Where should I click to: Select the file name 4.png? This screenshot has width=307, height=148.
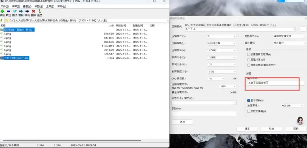point(7,46)
